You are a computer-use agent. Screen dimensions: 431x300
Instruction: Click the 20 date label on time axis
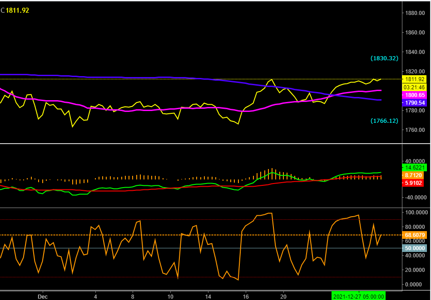coord(283,297)
